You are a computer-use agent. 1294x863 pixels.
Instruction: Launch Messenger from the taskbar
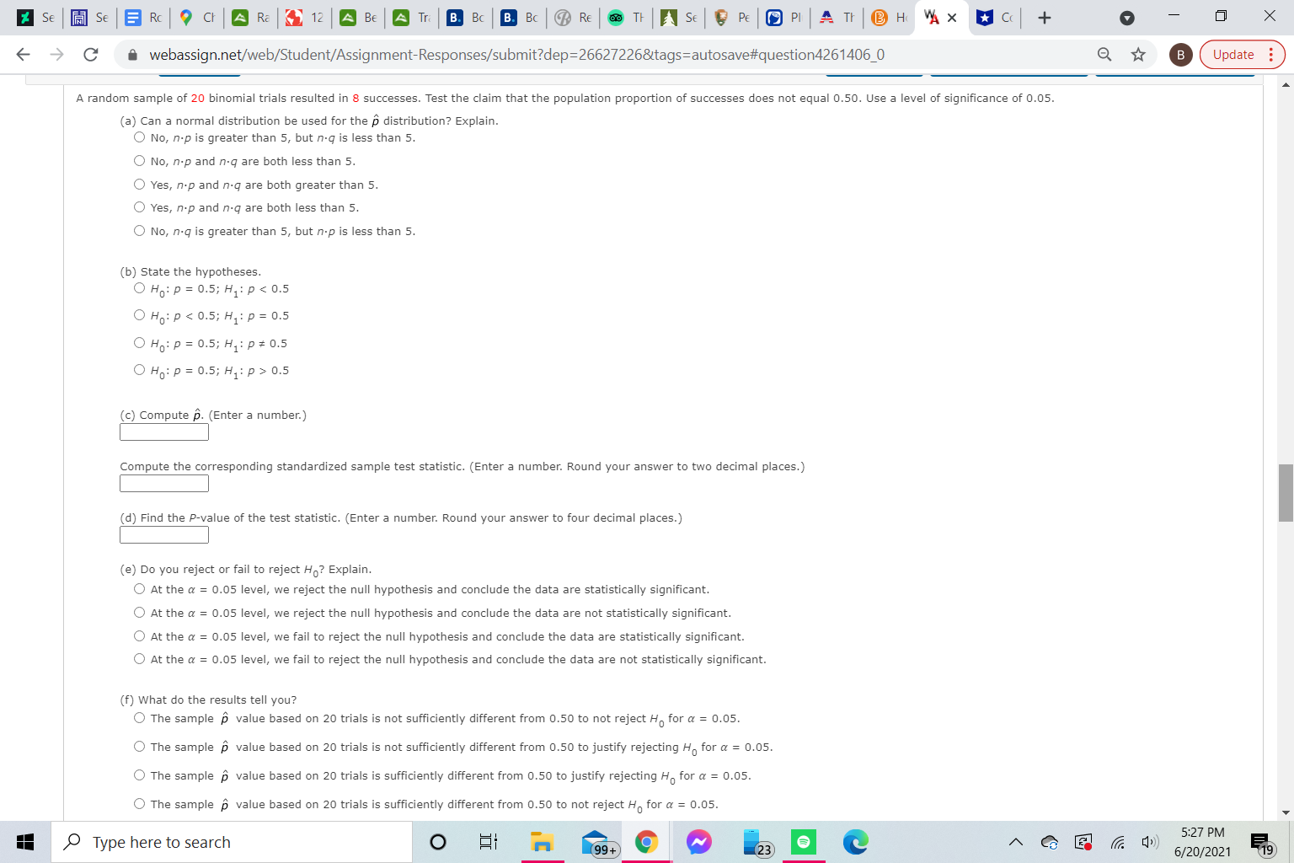(x=698, y=841)
